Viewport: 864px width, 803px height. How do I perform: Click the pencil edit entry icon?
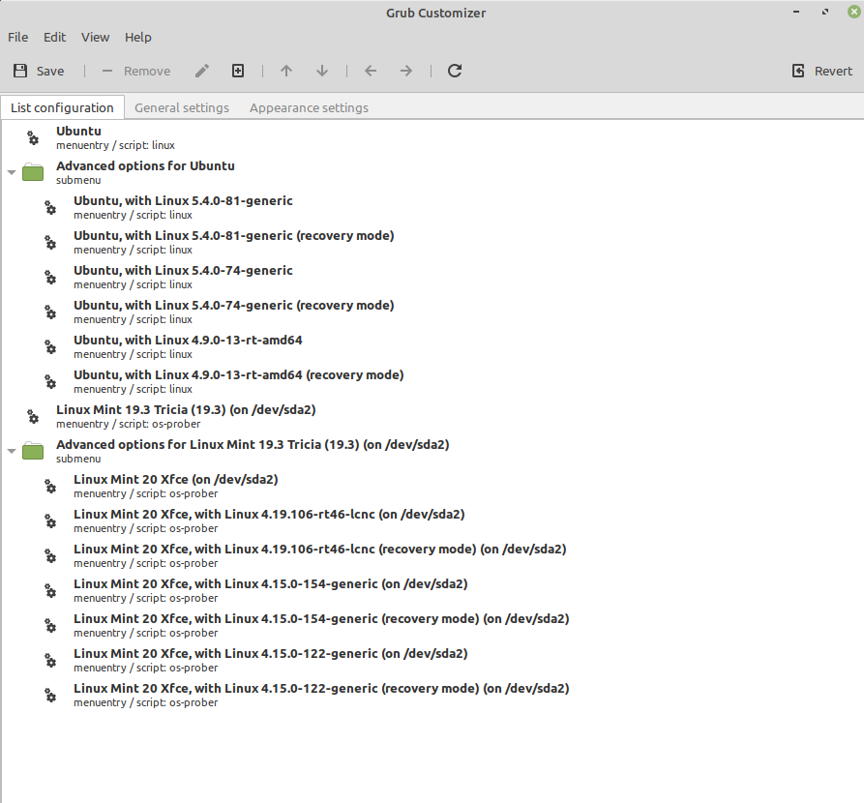pos(202,71)
